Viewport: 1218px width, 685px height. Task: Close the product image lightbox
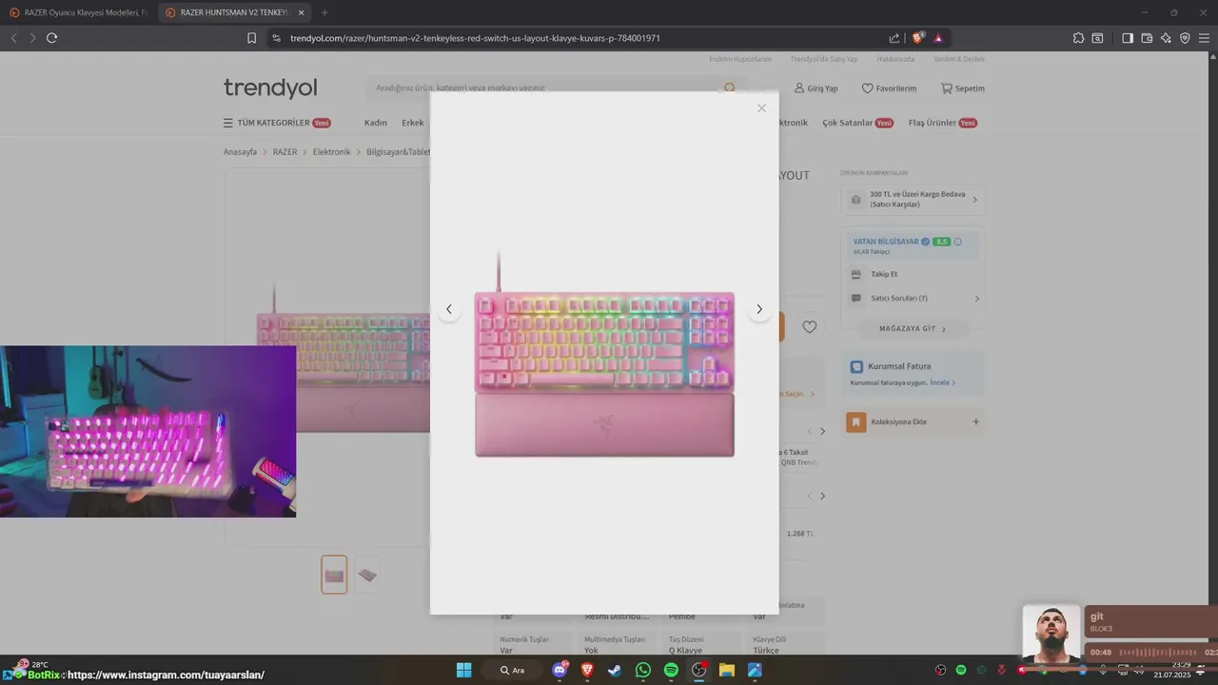click(x=761, y=108)
